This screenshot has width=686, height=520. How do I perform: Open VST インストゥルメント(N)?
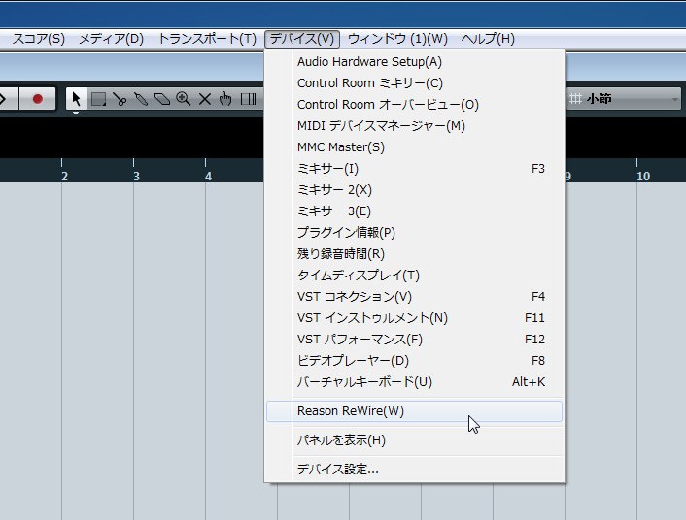414,318
